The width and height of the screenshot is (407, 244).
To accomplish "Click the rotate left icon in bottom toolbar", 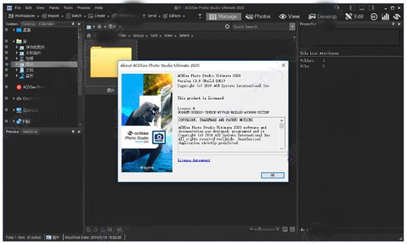I will coord(96,230).
